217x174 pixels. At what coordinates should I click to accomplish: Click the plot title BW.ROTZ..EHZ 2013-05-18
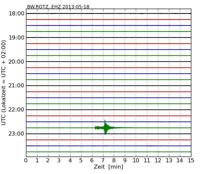[58, 7]
